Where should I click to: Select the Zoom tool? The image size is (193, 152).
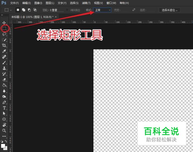4,131
